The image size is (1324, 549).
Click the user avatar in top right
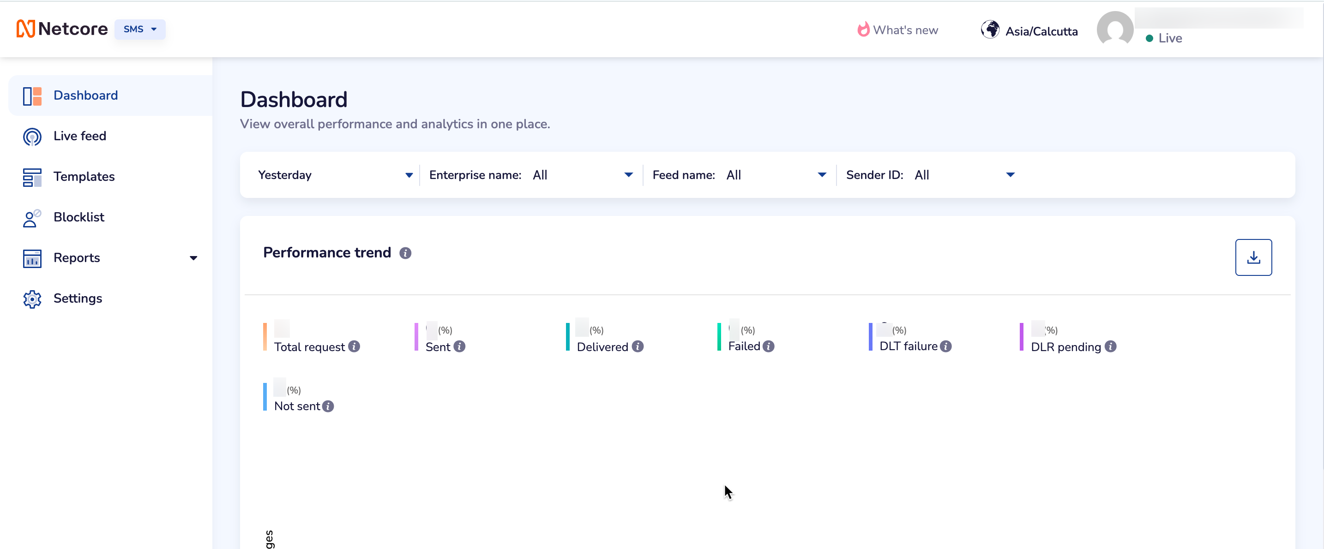coord(1115,30)
